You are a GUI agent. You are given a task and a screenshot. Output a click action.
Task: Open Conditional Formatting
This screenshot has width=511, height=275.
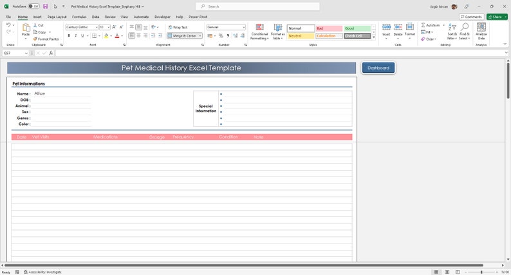(x=259, y=32)
